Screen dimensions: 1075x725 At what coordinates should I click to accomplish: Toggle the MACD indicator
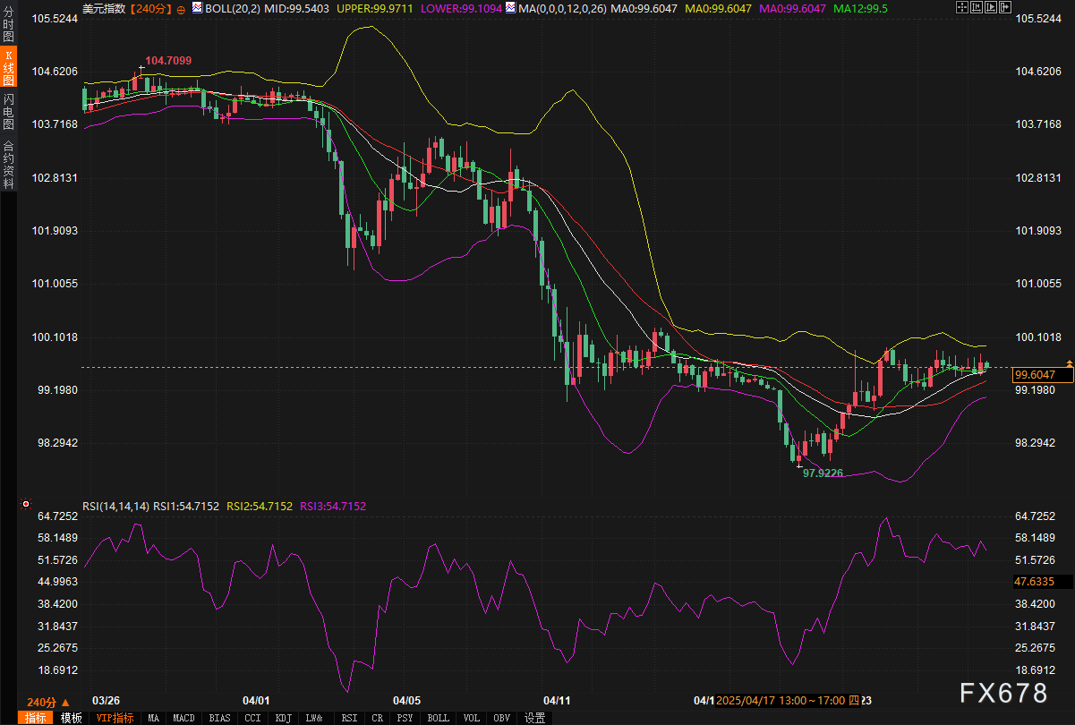click(x=183, y=718)
